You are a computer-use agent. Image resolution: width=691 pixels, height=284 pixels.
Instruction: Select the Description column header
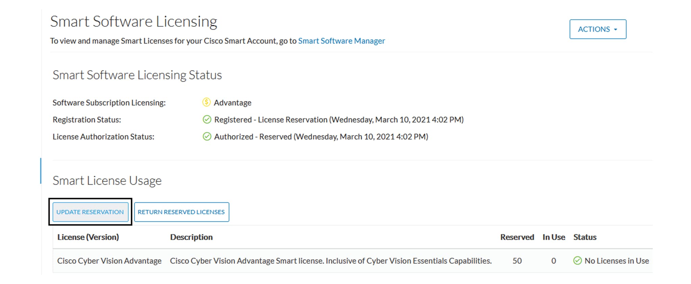(191, 237)
